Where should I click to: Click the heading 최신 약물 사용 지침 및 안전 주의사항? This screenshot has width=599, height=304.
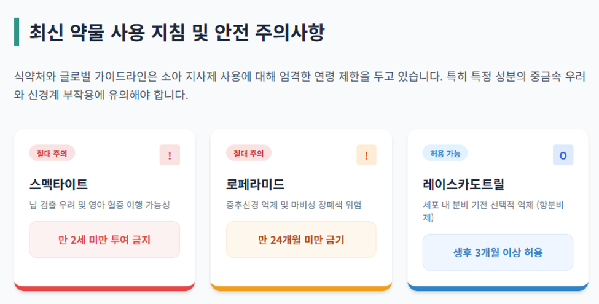(177, 32)
